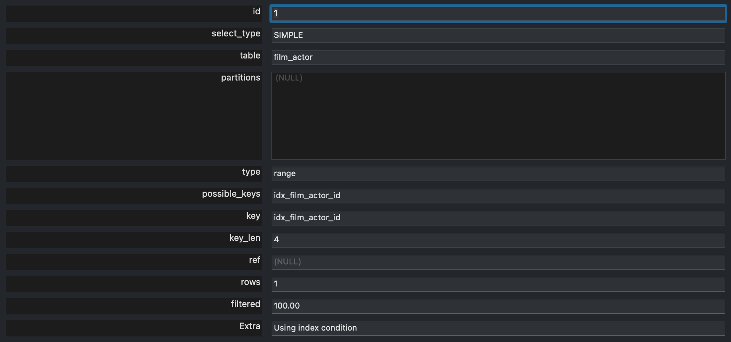Click the filtered column label
The height and width of the screenshot is (342, 731).
(x=245, y=304)
